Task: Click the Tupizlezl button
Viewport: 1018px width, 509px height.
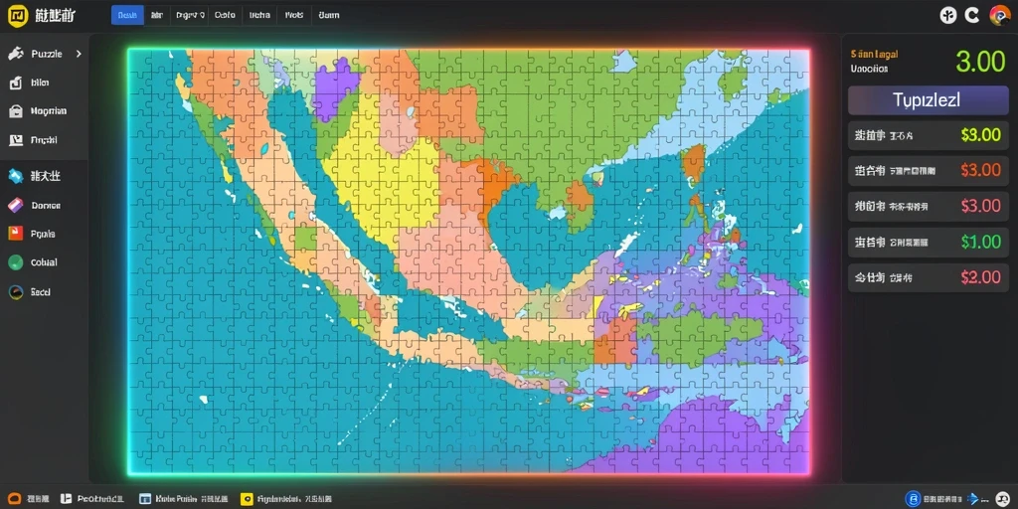Action: 928,100
